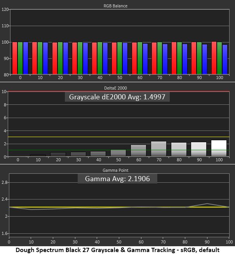Click the 4 label on DeltaE vertical axis

coord(5,131)
